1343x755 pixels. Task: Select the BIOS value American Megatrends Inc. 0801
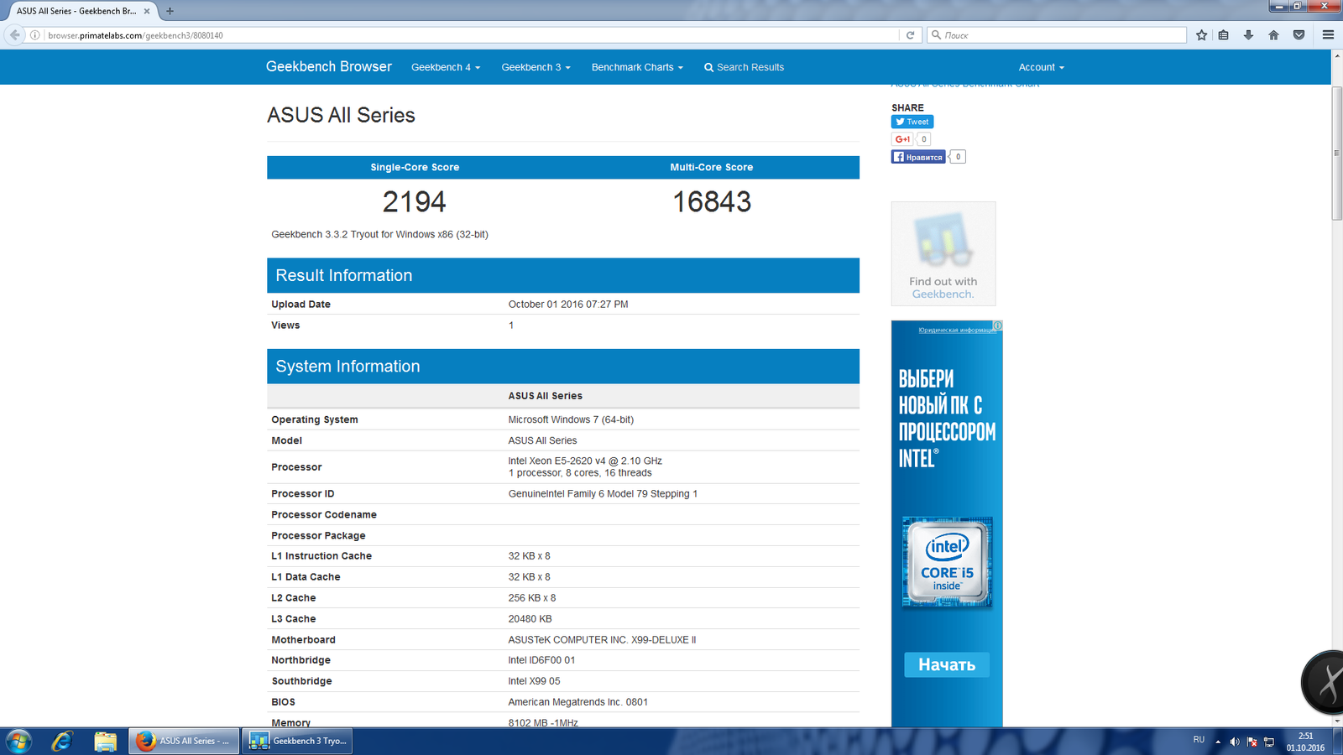(x=578, y=702)
